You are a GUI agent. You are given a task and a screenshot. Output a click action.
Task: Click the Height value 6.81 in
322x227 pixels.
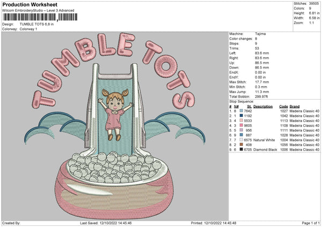pos(314,13)
